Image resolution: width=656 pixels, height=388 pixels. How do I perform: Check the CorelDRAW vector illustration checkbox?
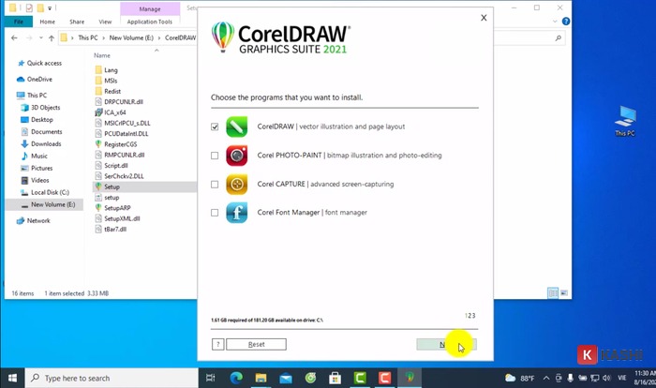(x=215, y=127)
